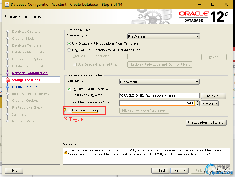Toggle Use Oracle-Managed Files checkbox

tap(75, 65)
